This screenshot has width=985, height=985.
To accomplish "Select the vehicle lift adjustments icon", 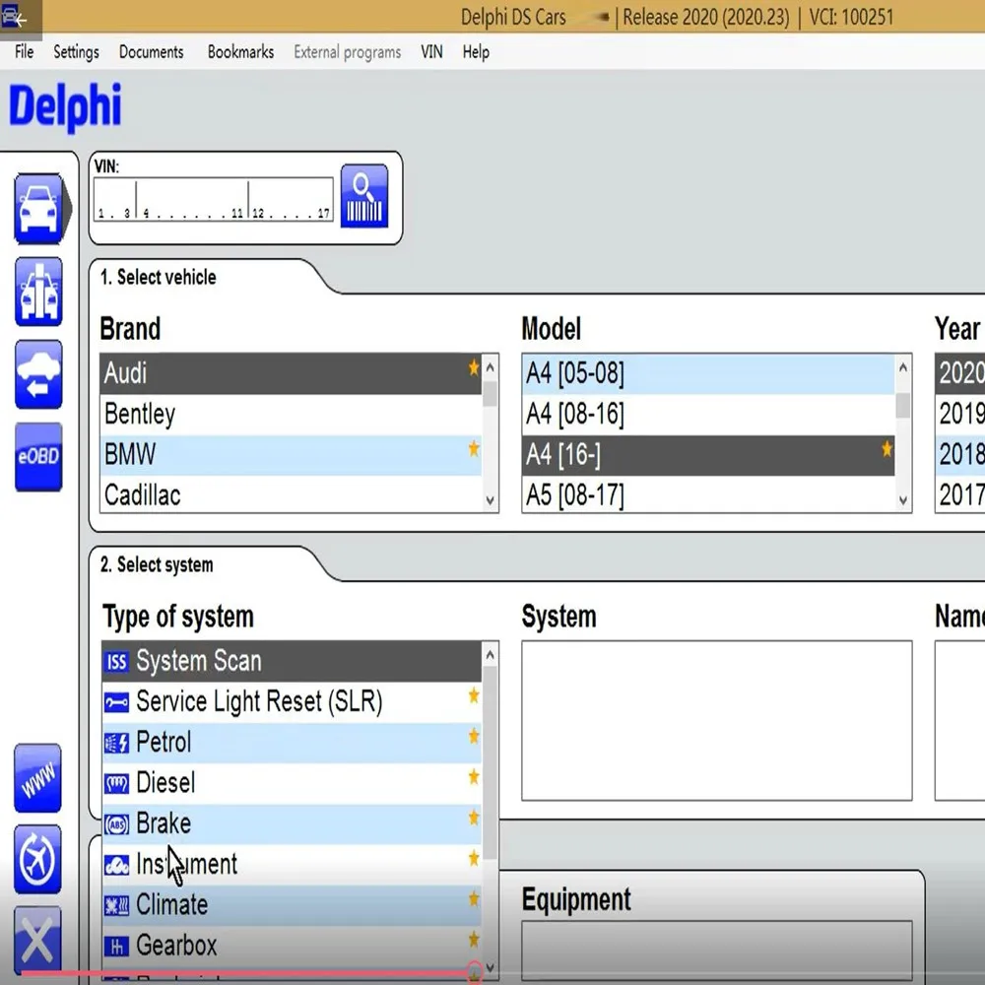I will click(37, 292).
